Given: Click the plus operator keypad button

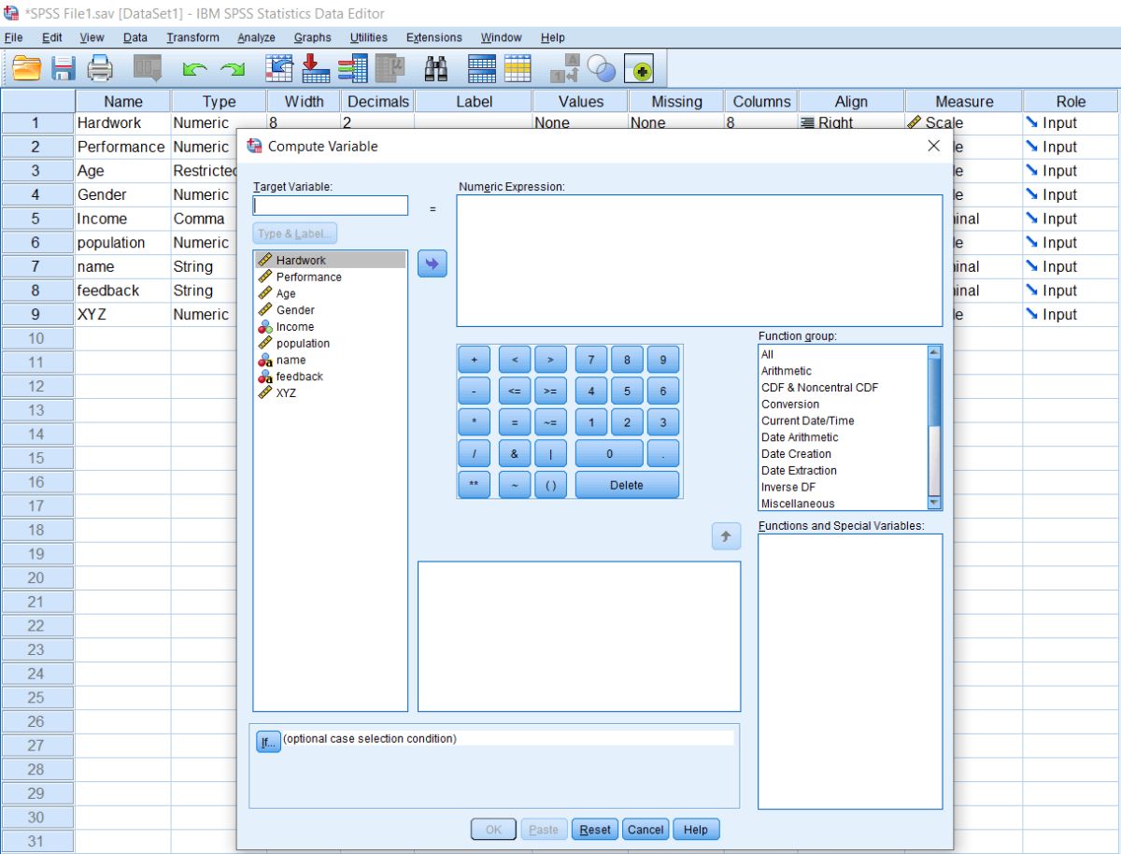Looking at the screenshot, I should point(475,360).
